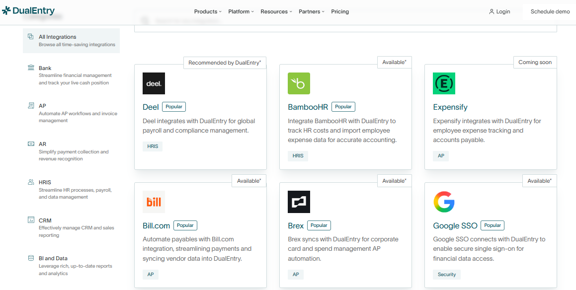
Task: Select the Brex logo icon
Action: [x=299, y=202]
